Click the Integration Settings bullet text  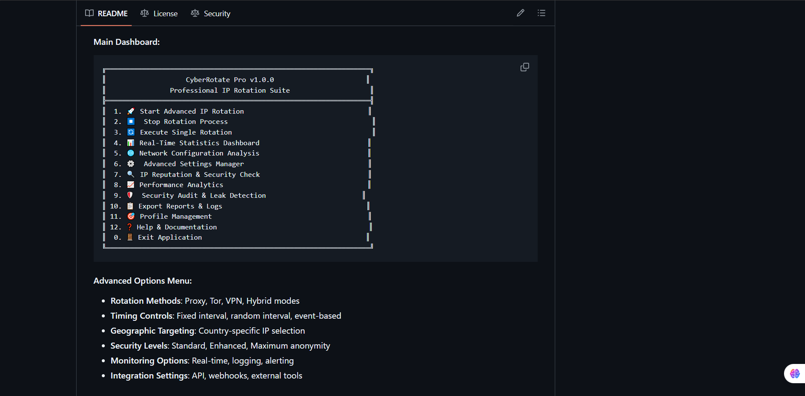(206, 375)
